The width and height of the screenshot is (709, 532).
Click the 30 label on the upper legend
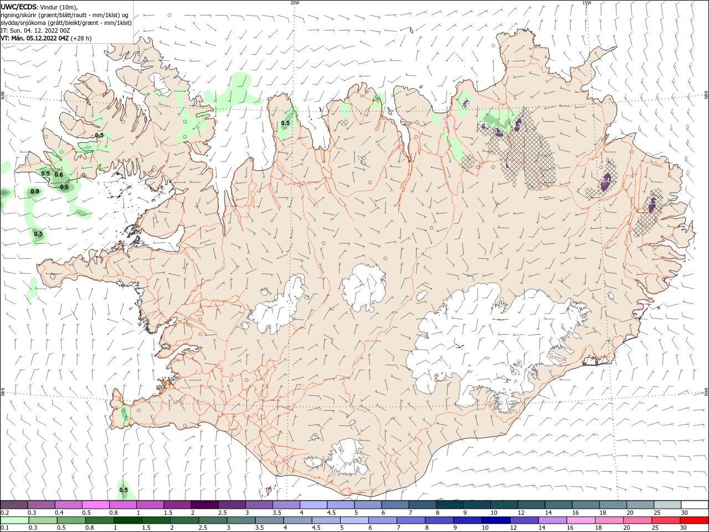pyautogui.click(x=685, y=513)
